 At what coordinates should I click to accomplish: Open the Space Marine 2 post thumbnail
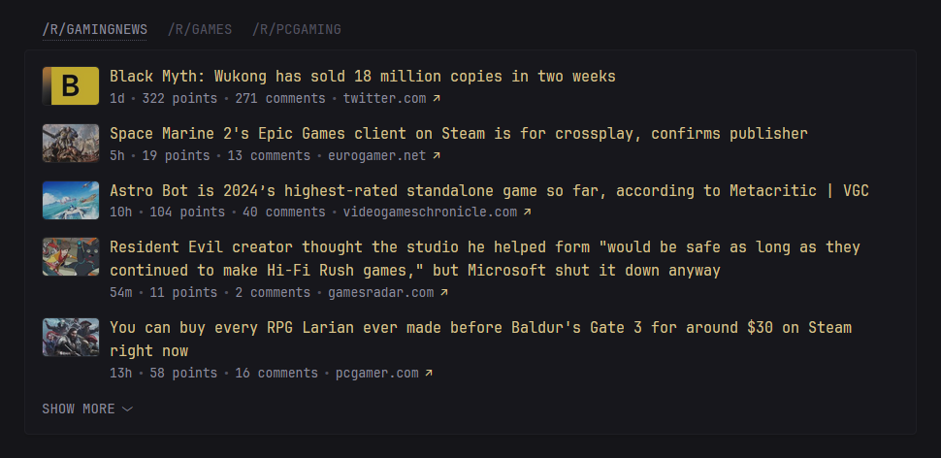tap(71, 143)
